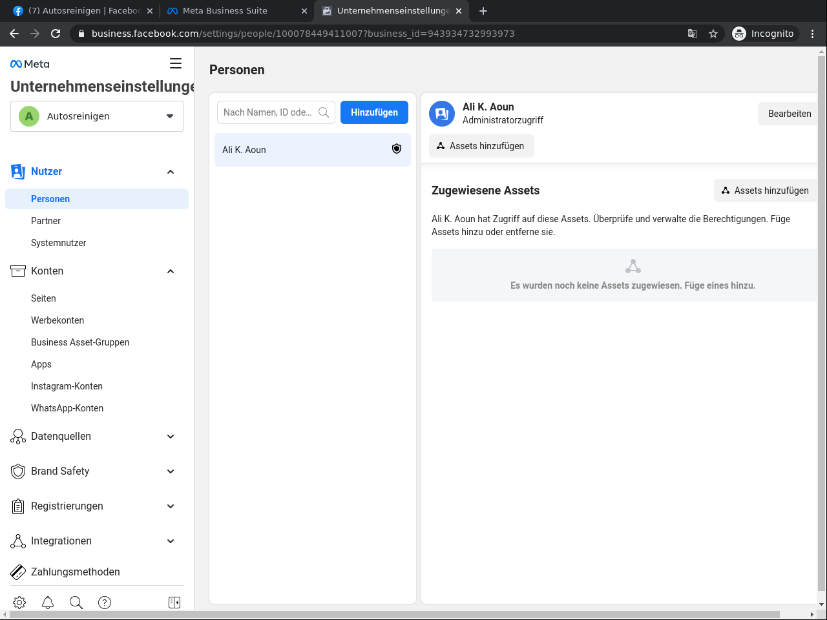Click the browser reload icon
This screenshot has height=620, width=827.
tap(56, 34)
